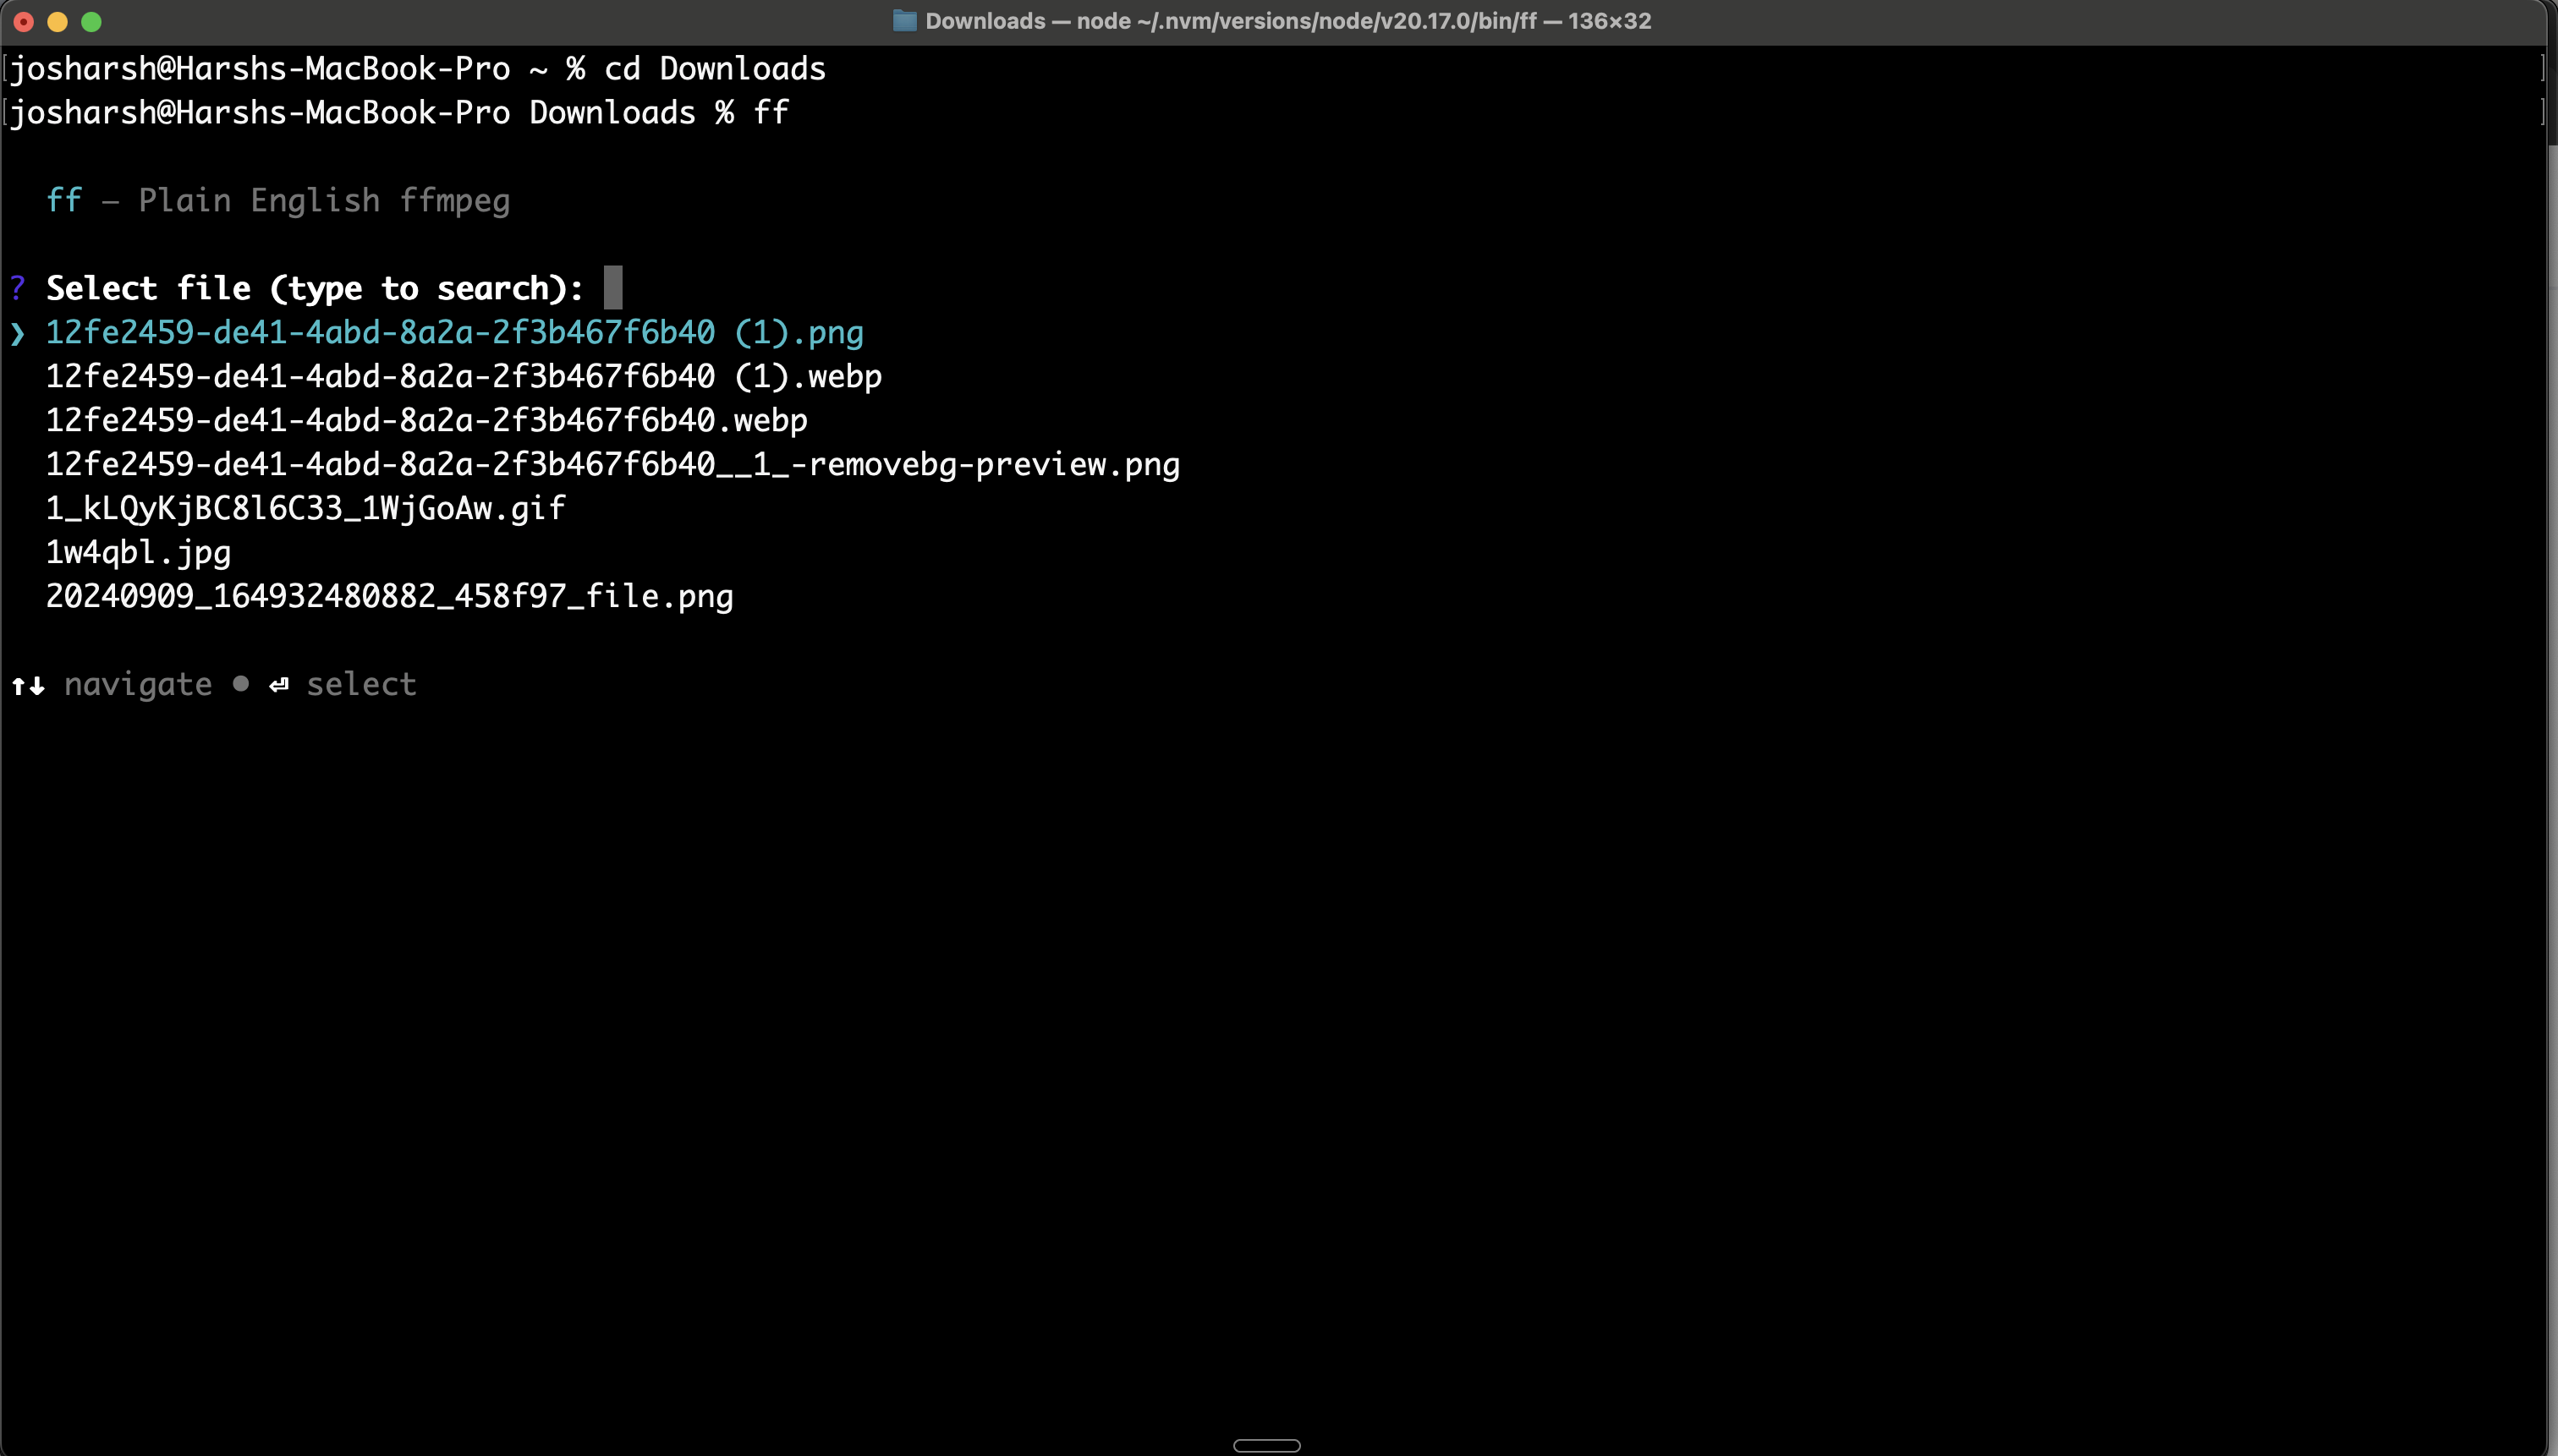Image resolution: width=2558 pixels, height=1456 pixels.
Task: Select the highlighted (1).png file entry
Action: tap(454, 333)
